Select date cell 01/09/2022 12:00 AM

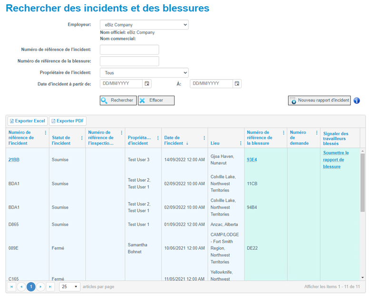click(x=185, y=225)
